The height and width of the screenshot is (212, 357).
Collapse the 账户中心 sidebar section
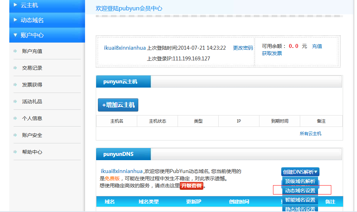tap(47, 35)
